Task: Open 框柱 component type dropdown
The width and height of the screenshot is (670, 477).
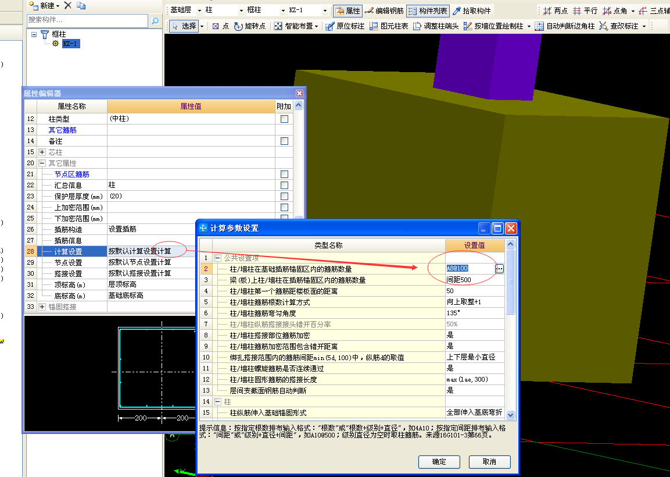Action: pyautogui.click(x=283, y=10)
